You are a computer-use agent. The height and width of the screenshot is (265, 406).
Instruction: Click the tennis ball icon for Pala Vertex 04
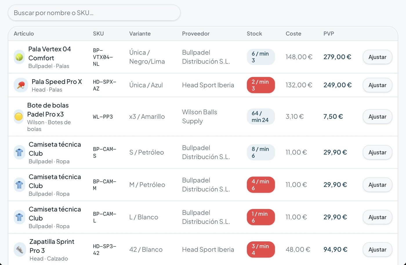tap(19, 57)
